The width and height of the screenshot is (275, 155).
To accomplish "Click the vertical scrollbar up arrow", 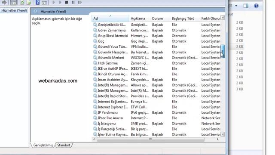I will pyautogui.click(x=223, y=18).
